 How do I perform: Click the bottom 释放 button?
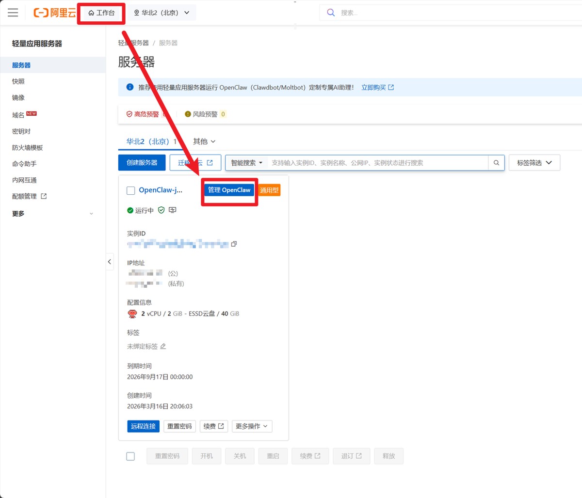(x=388, y=456)
